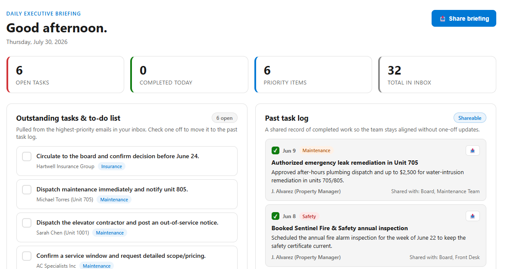Click 'Shared with: Board, Maintenance Team' text

tap(435, 191)
